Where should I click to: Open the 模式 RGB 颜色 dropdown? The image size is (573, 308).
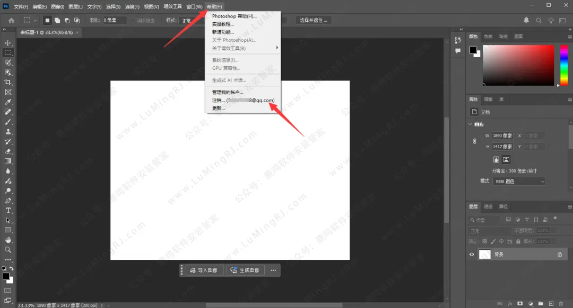[x=519, y=181]
